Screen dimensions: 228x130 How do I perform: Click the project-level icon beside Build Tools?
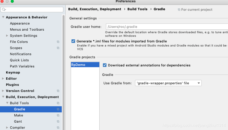tap(58, 103)
